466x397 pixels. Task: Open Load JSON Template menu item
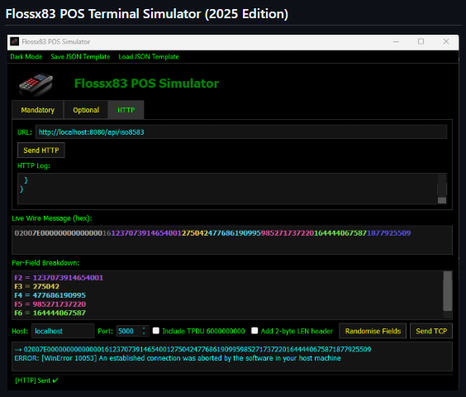[149, 56]
